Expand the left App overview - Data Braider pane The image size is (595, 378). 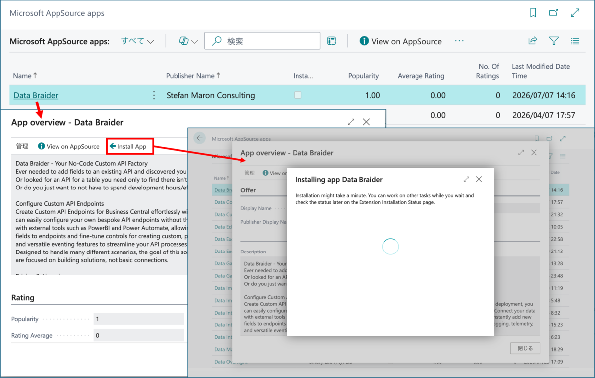pos(351,122)
